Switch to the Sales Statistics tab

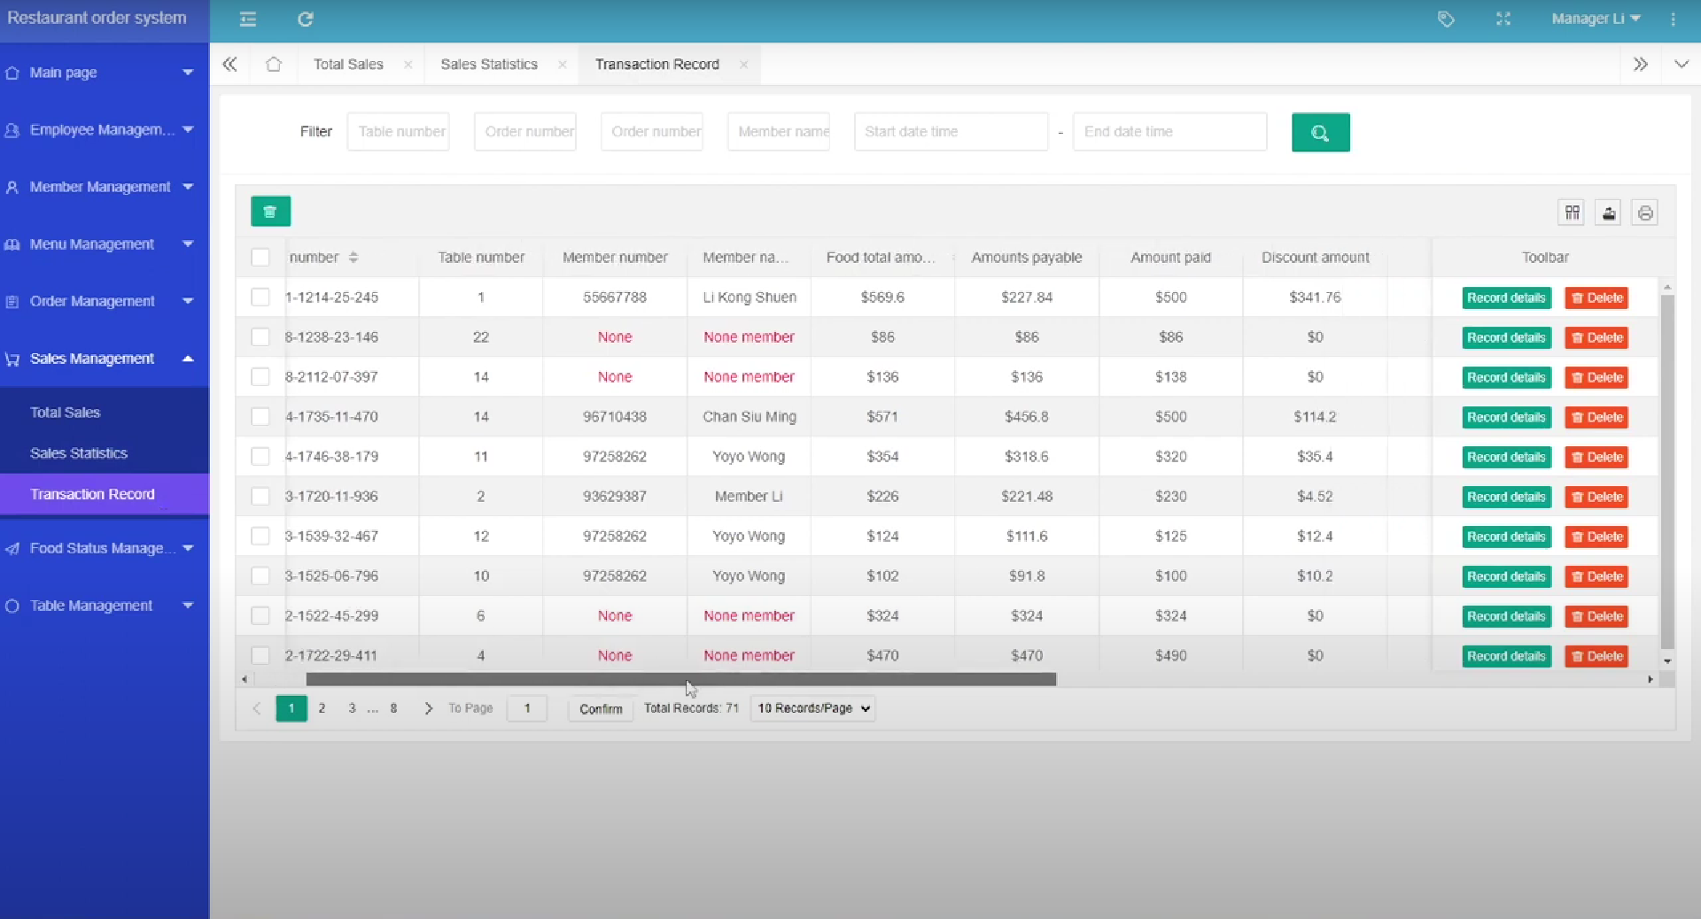(489, 65)
